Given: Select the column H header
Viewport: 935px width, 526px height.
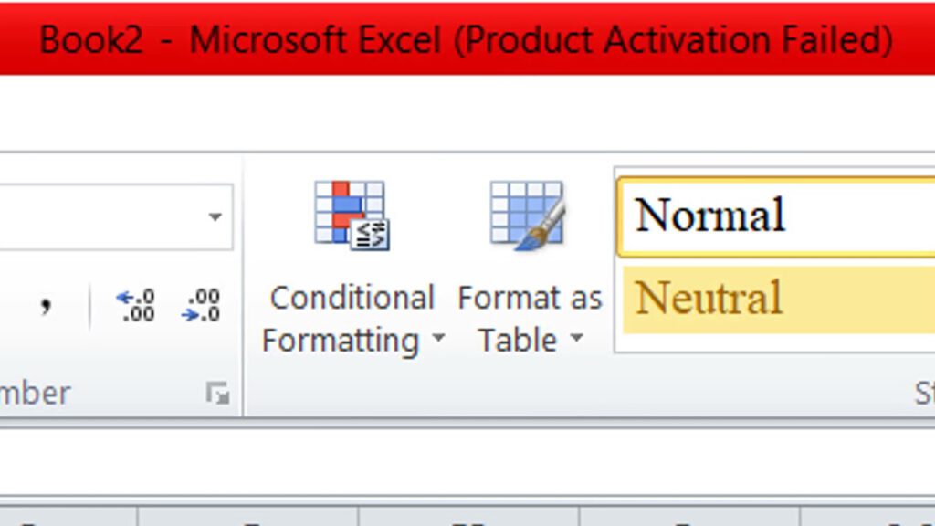Looking at the screenshot, I should 468,517.
